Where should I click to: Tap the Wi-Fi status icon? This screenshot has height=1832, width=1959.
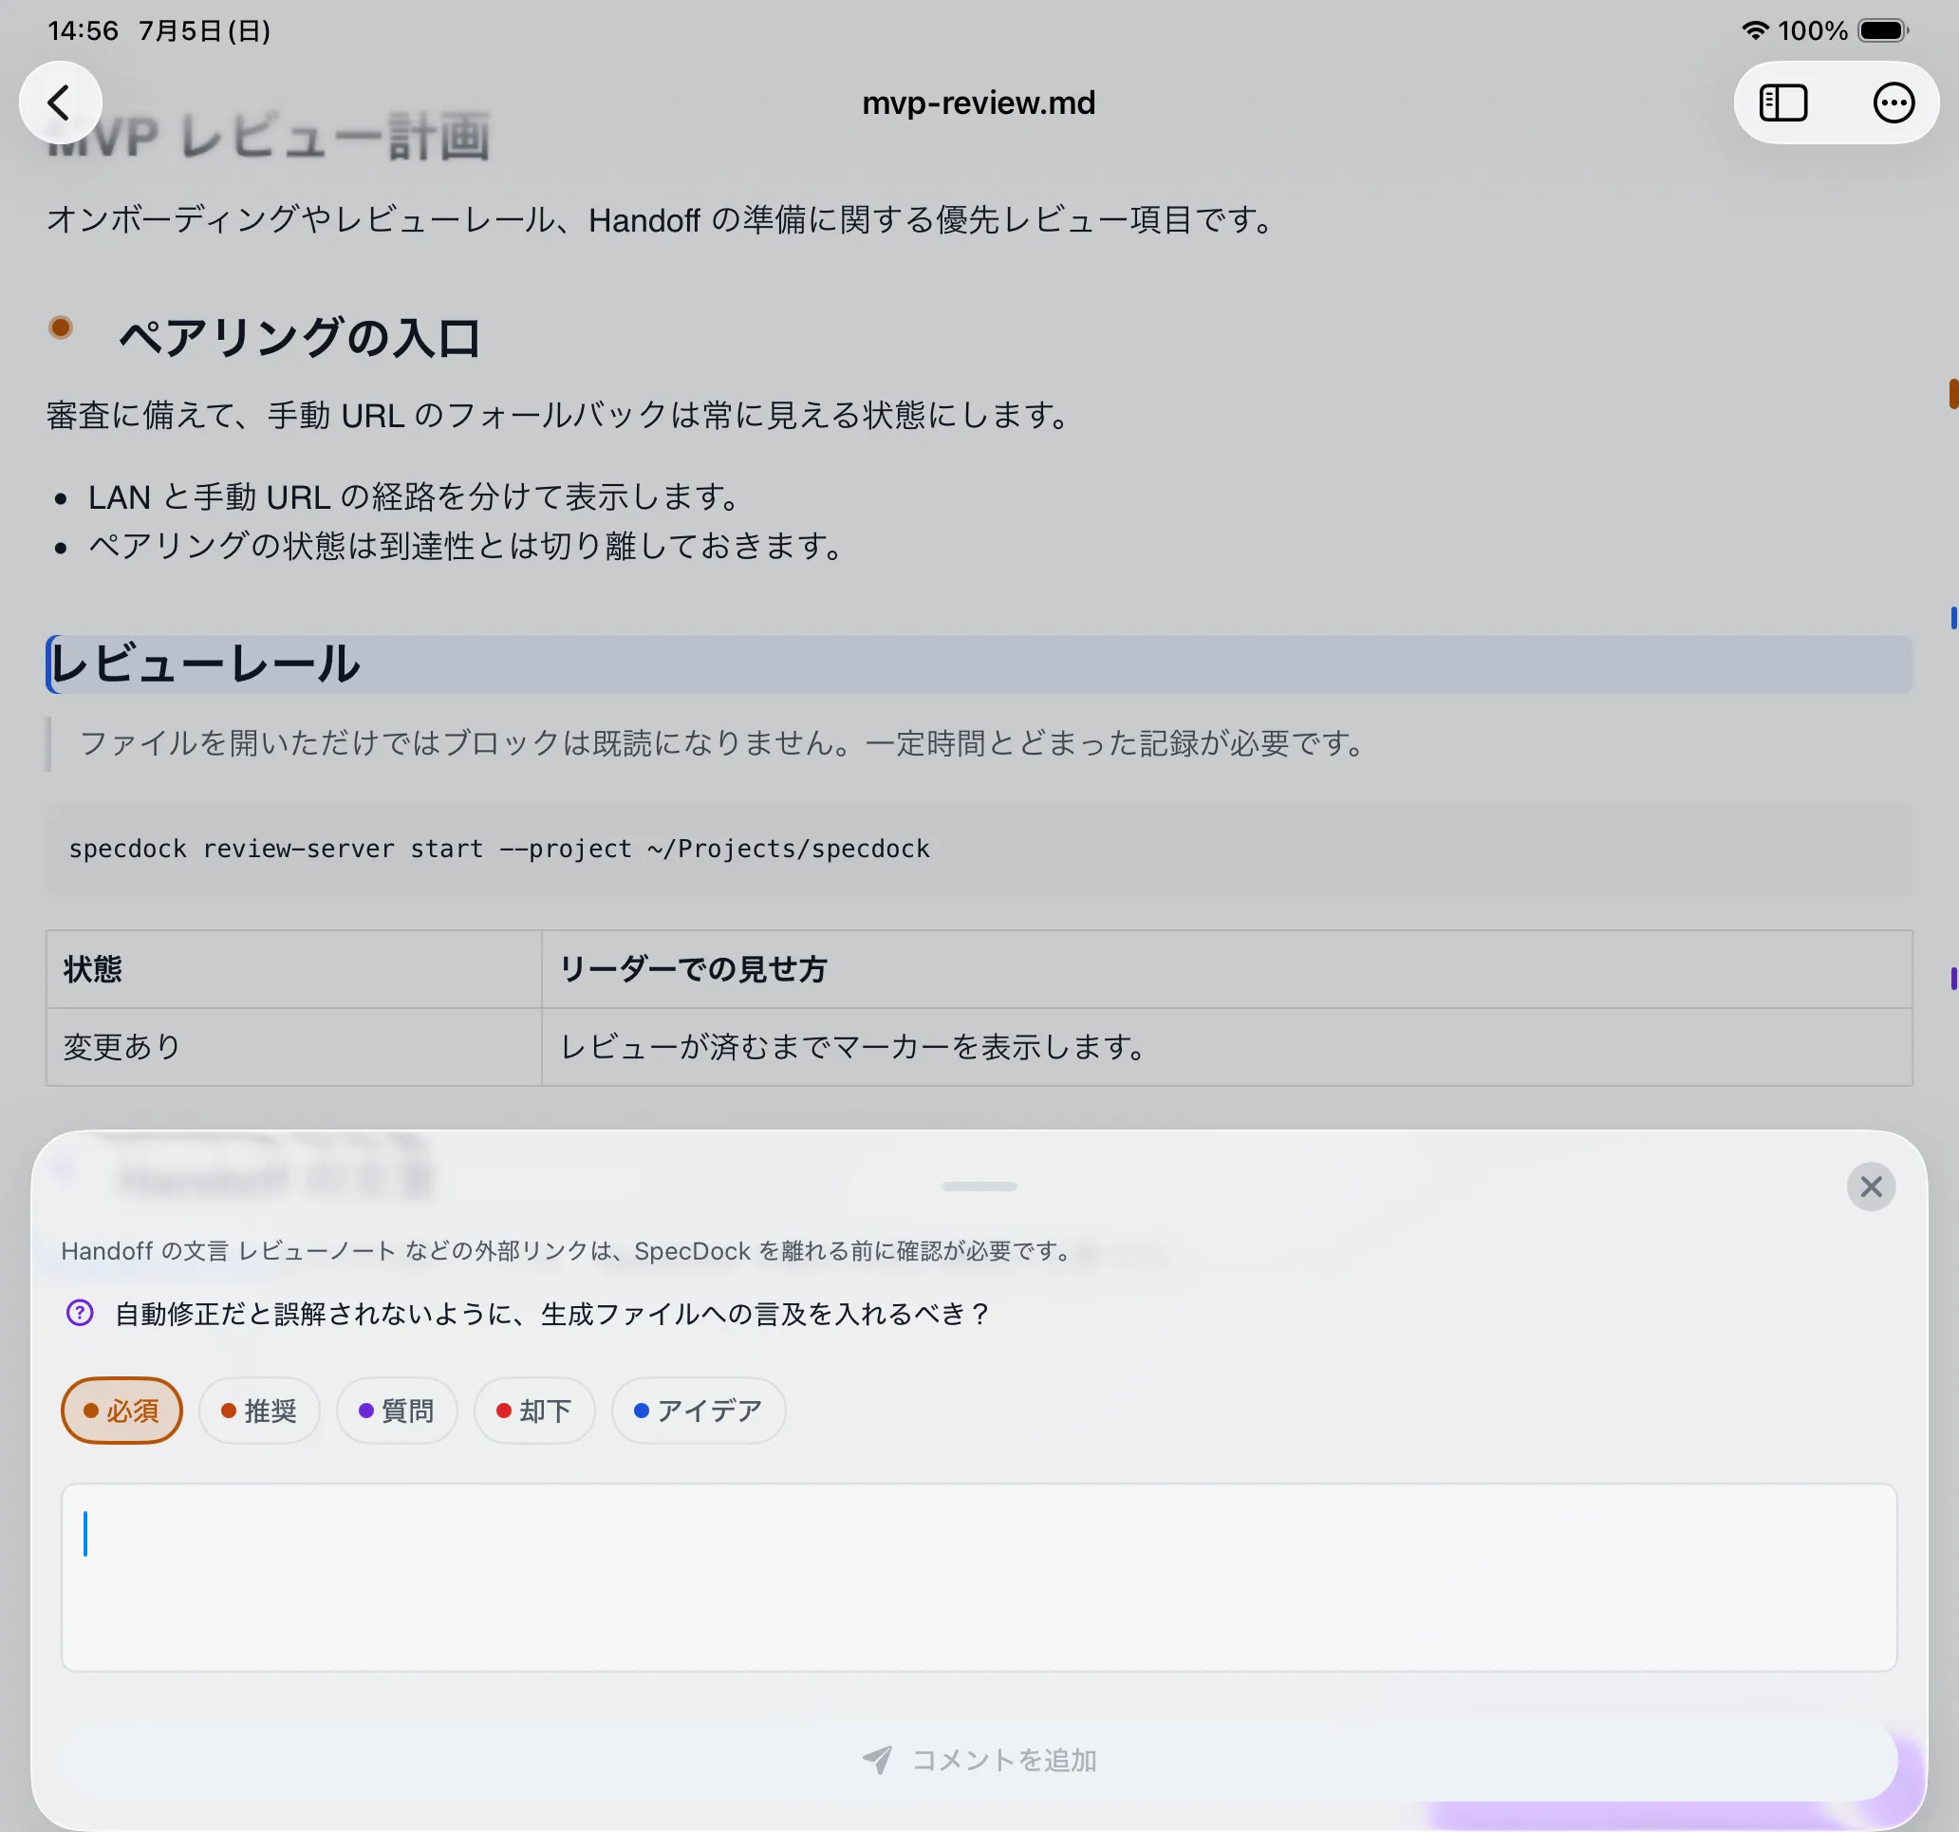pyautogui.click(x=1755, y=30)
